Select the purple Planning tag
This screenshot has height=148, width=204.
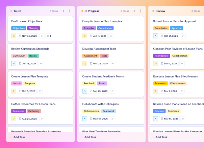point(34,28)
